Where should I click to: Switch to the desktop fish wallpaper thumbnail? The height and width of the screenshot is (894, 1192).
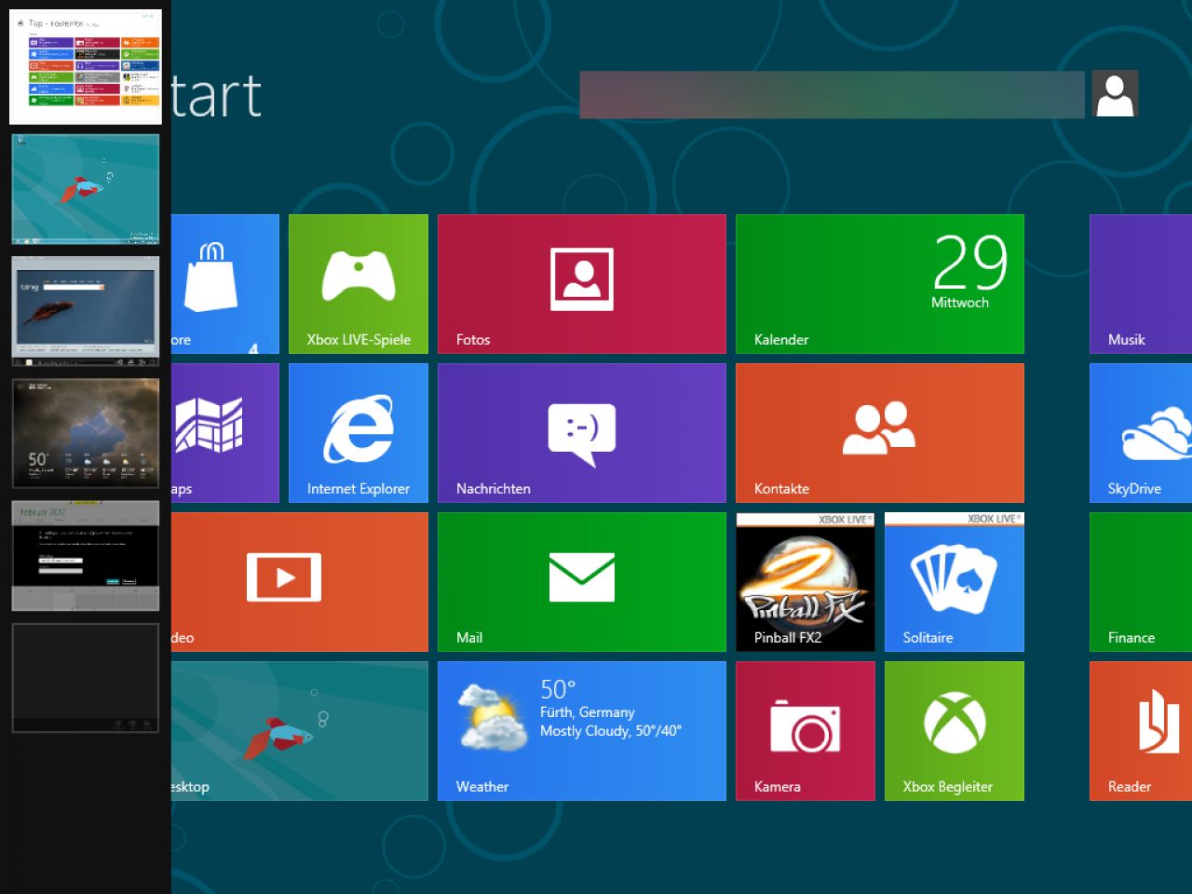pyautogui.click(x=86, y=189)
